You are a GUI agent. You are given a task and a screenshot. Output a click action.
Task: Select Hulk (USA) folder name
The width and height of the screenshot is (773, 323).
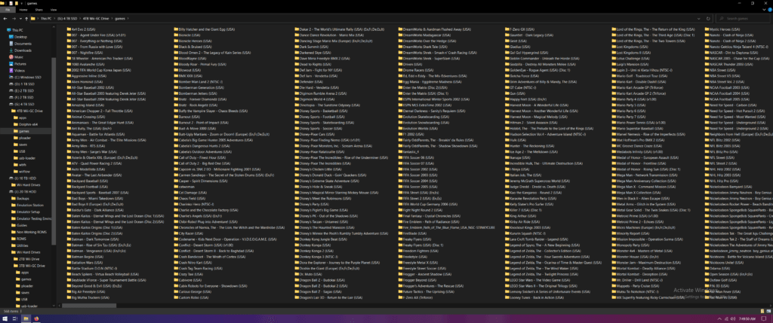coord(518,140)
